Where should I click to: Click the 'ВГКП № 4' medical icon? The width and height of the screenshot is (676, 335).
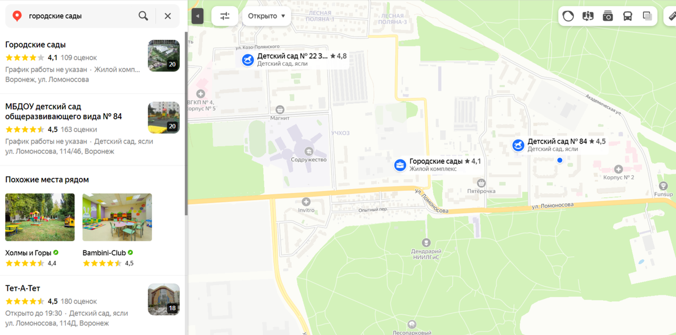click(x=201, y=93)
